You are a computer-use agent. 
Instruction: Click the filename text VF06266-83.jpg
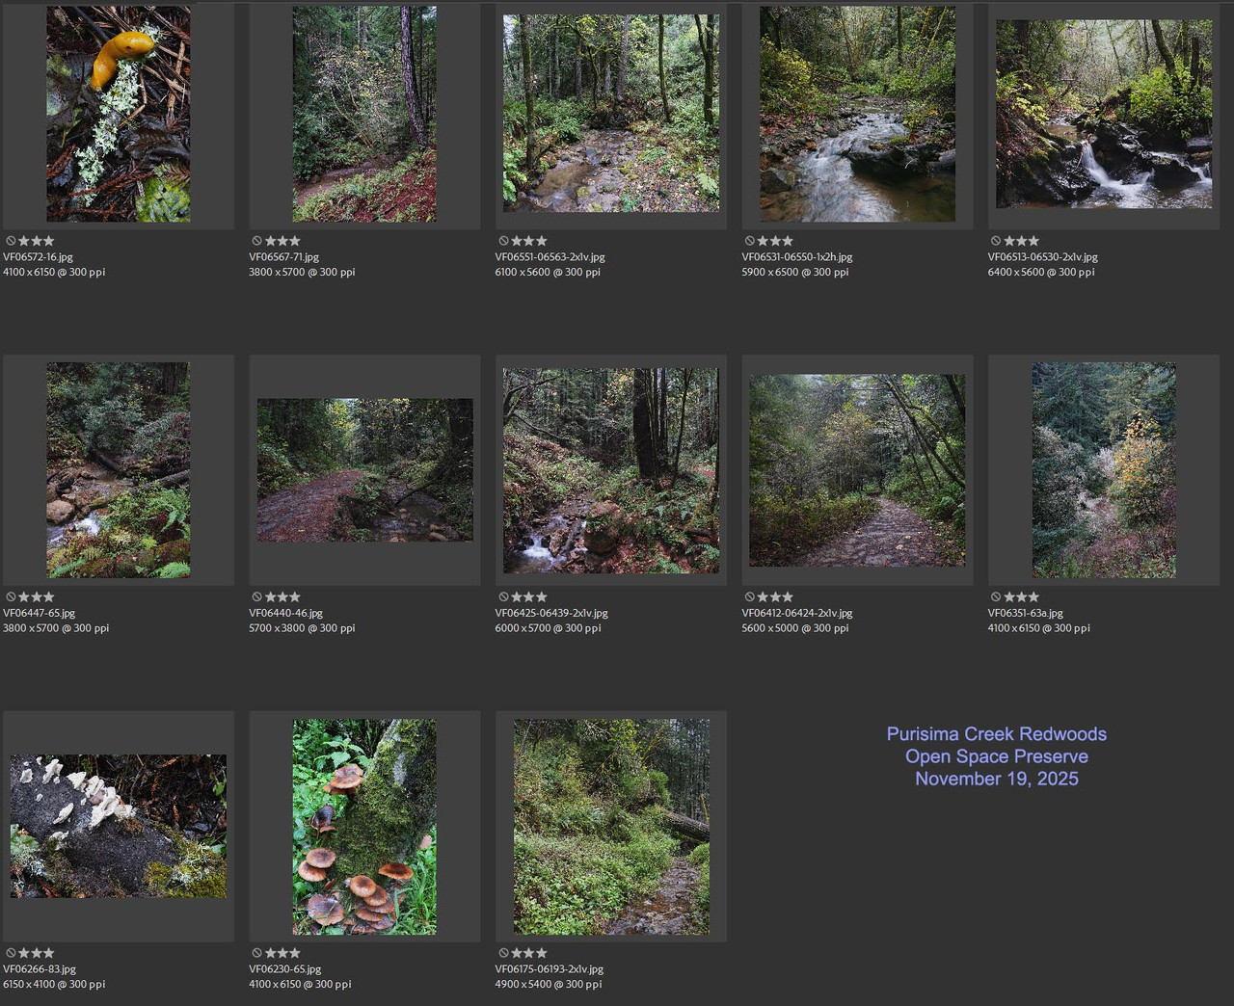point(40,969)
